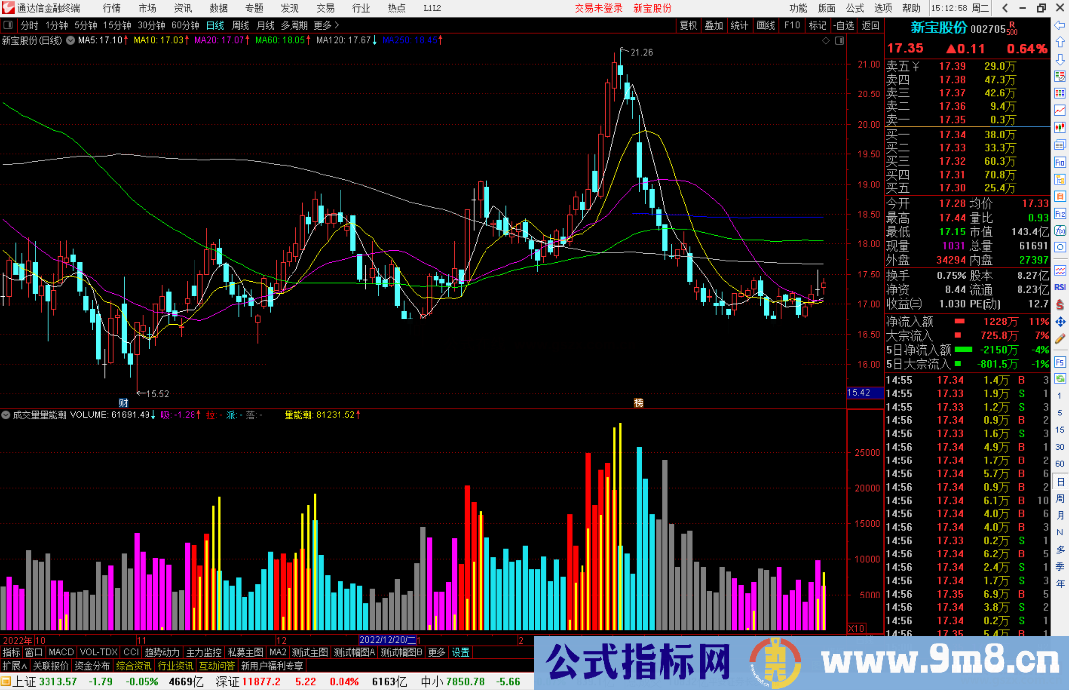The image size is (1069, 690).
Task: Click the back arrow icon in right sidebar
Action: pyautogui.click(x=1060, y=25)
